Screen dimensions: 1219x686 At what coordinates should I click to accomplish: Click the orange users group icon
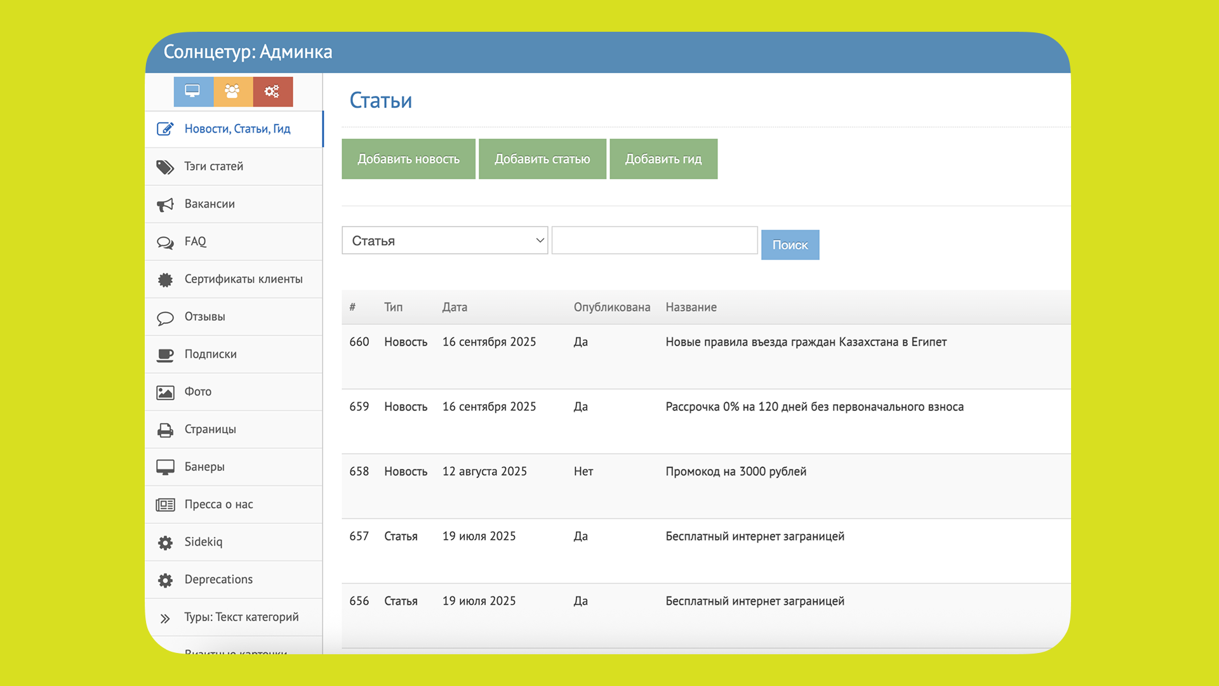point(232,91)
